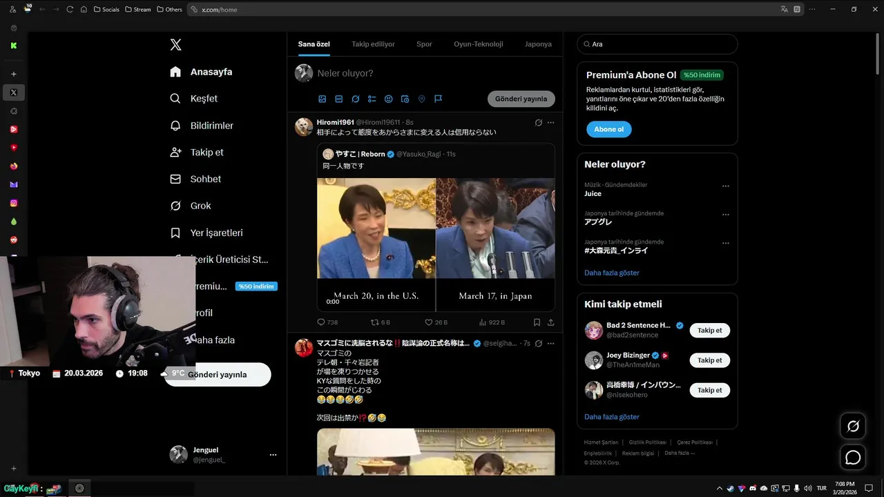Follow @nisekohero account
Image resolution: width=884 pixels, height=497 pixels.
click(x=709, y=390)
